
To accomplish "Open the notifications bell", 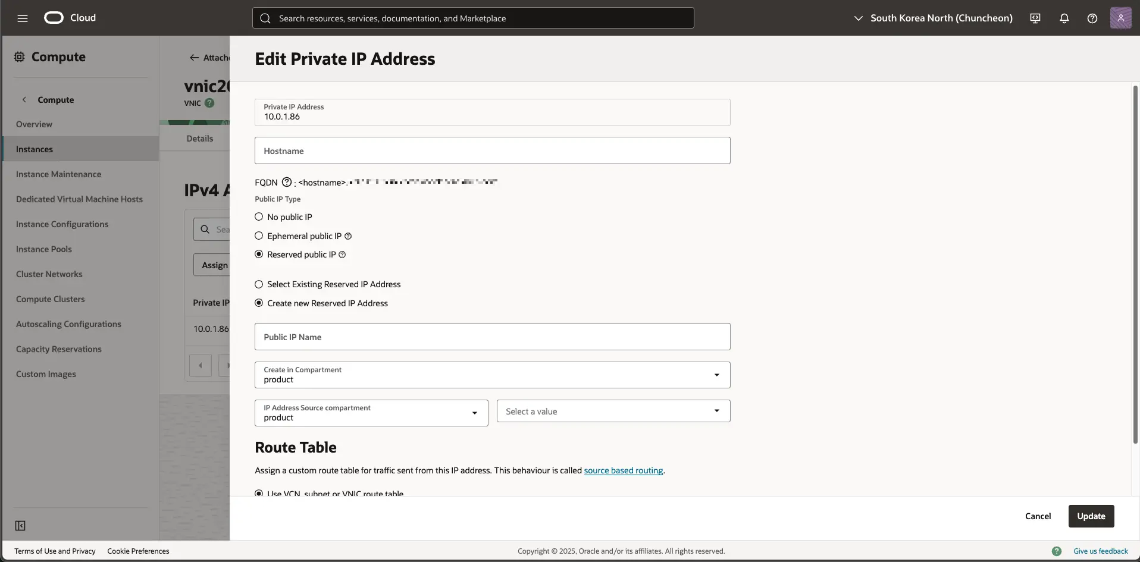I will point(1064,18).
